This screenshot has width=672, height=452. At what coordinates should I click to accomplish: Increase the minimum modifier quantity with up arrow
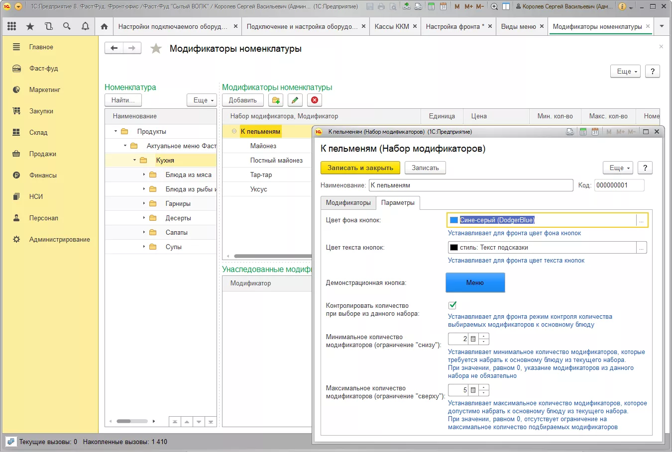484,337
